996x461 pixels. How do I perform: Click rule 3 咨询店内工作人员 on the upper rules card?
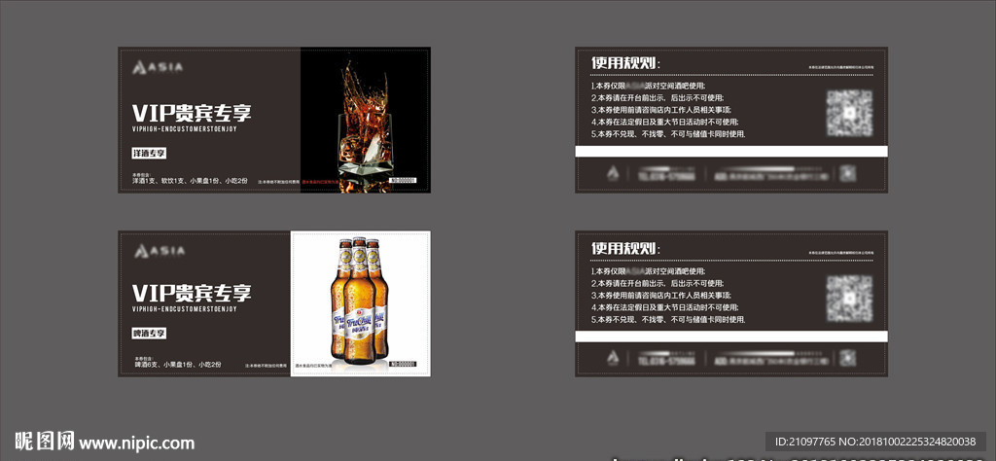[661, 110]
